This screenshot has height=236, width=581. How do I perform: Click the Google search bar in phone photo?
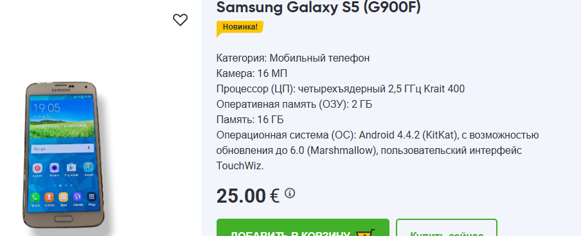coord(62,149)
